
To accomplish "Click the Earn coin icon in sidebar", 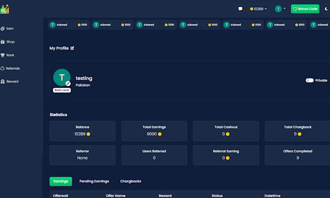I will click(2, 29).
